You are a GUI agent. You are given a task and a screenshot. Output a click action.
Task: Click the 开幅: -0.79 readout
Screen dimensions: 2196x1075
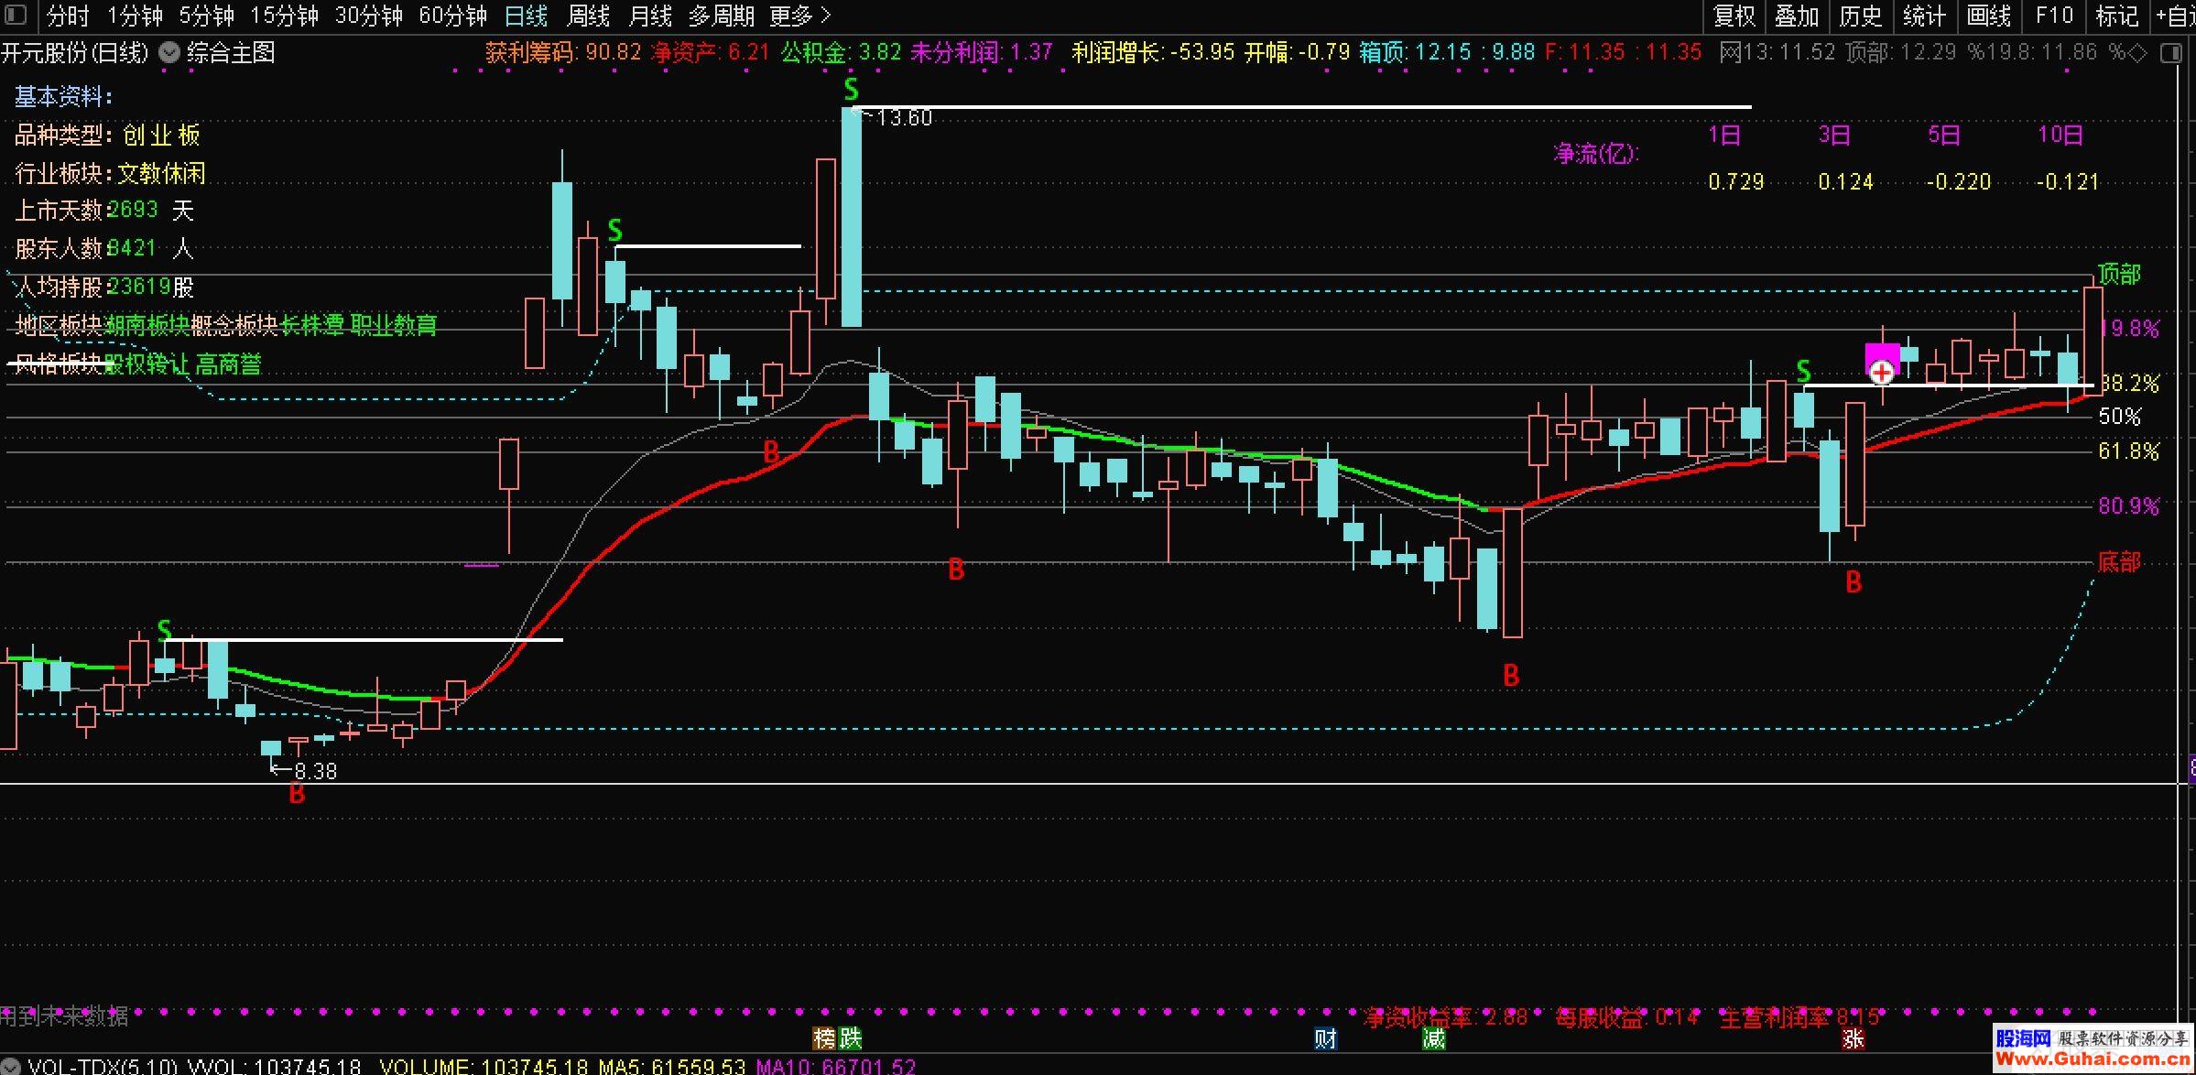click(x=1297, y=52)
